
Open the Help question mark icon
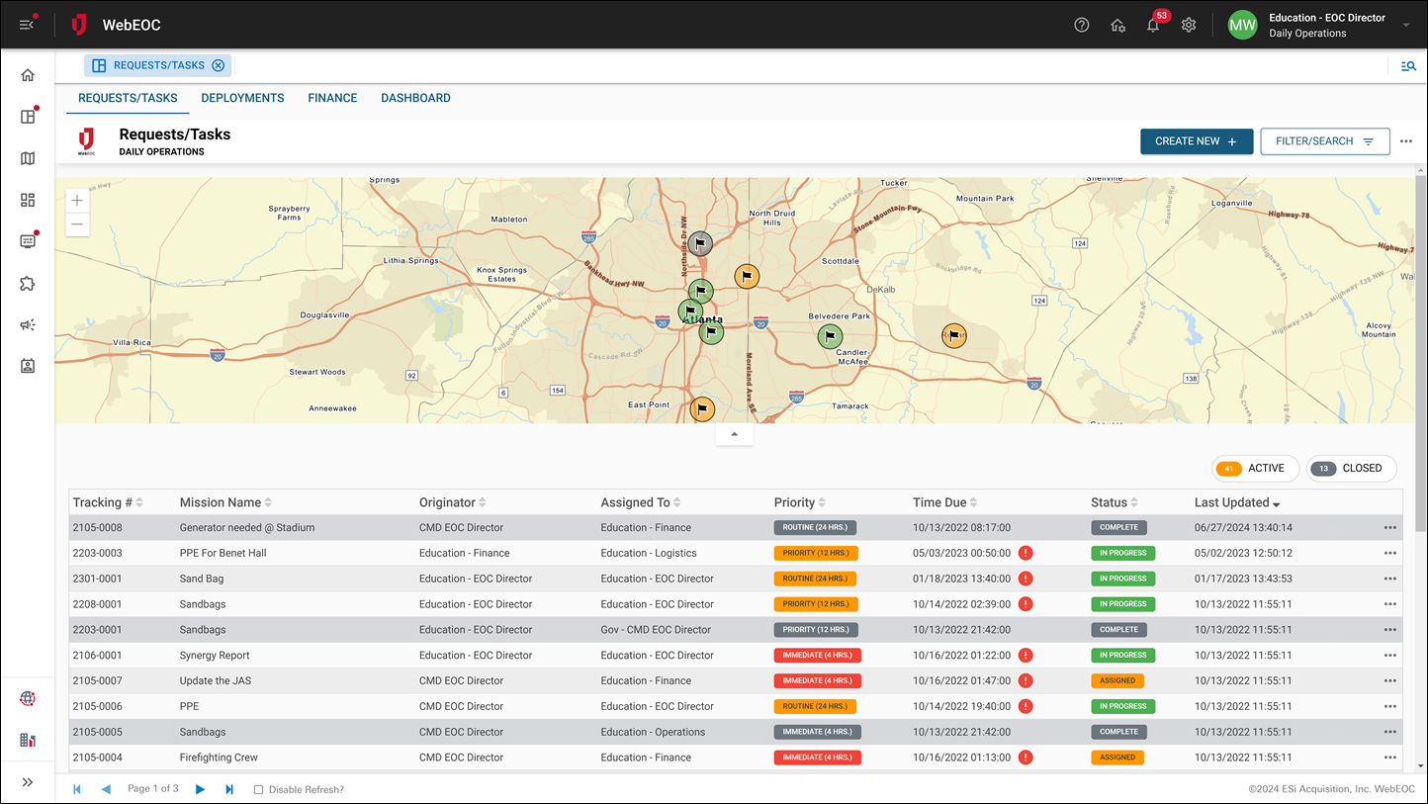pos(1081,25)
